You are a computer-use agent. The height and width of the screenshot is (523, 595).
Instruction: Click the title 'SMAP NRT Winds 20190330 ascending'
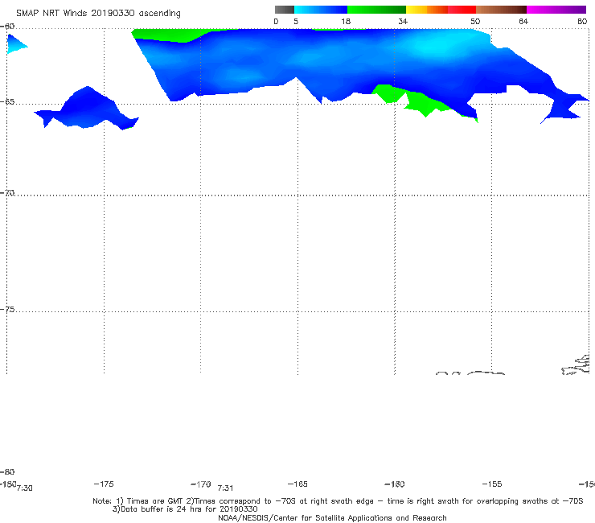click(98, 13)
